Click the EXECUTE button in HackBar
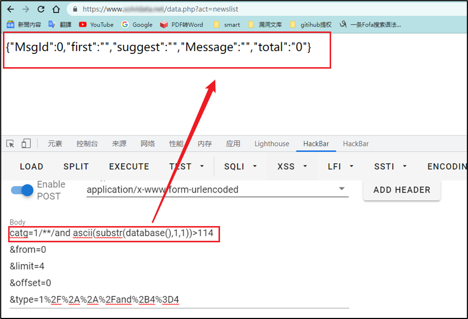This screenshot has width=468, height=319. click(129, 166)
